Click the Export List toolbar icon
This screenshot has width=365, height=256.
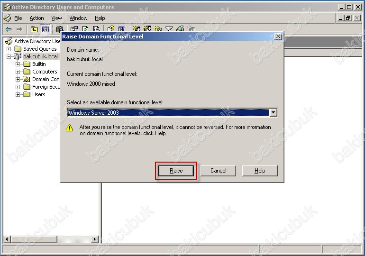point(96,29)
